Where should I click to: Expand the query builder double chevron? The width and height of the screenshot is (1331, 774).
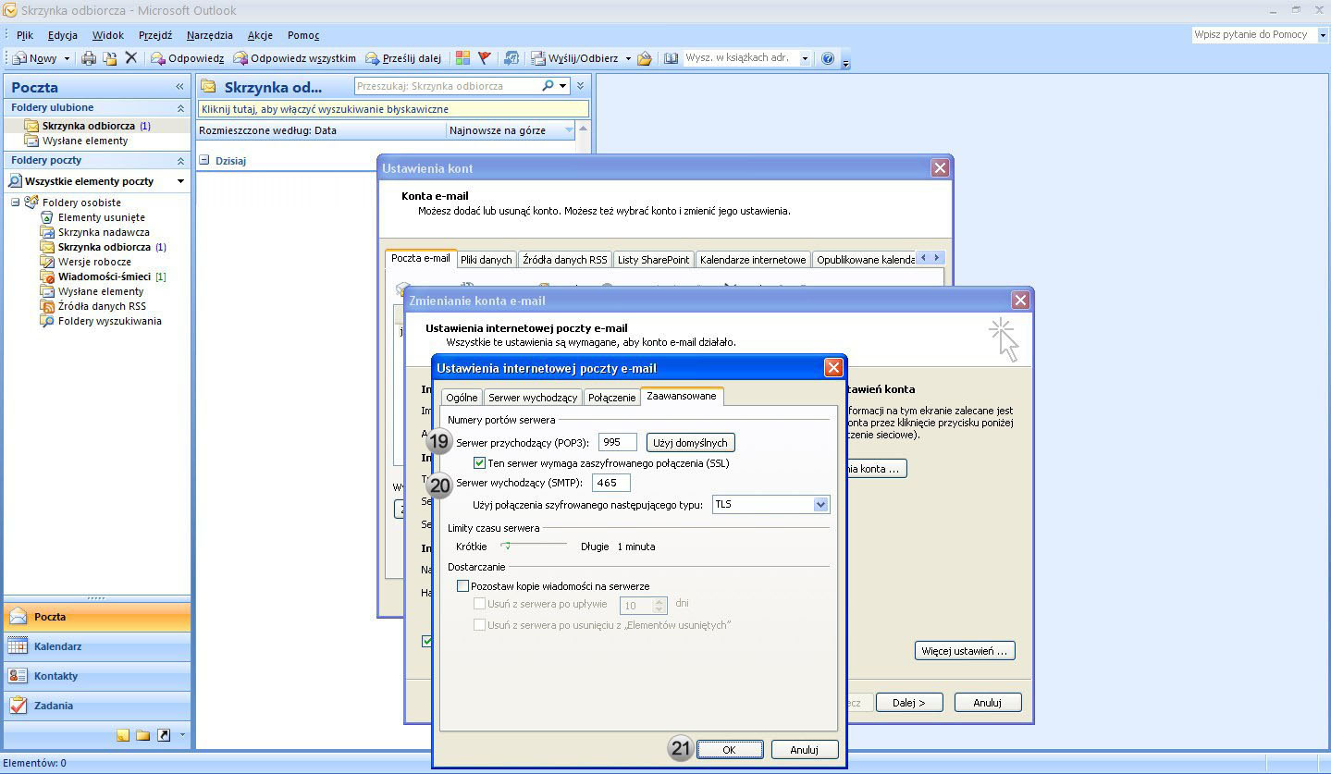click(580, 86)
